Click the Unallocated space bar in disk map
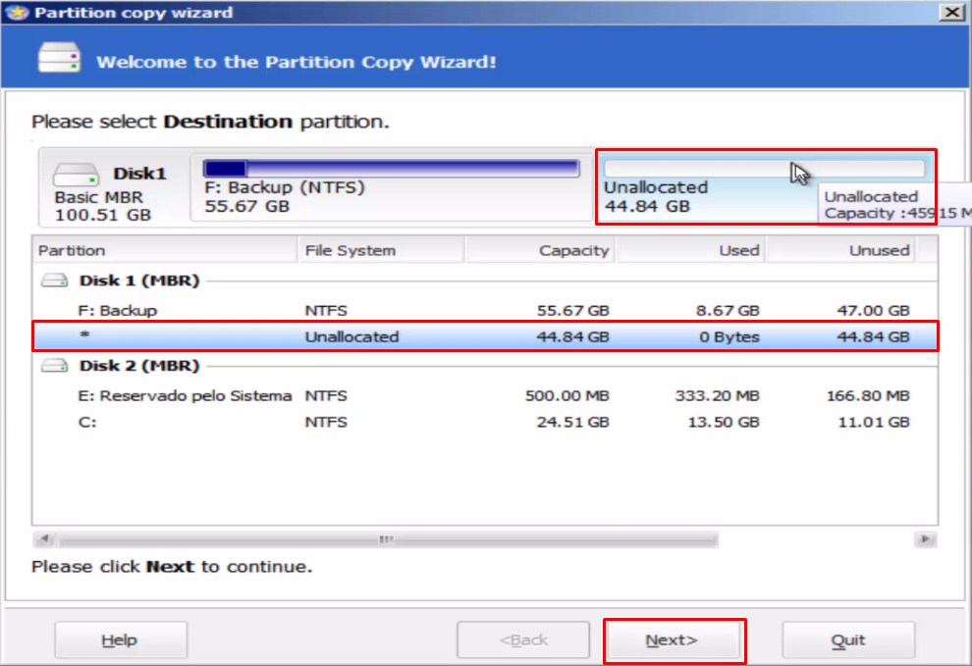This screenshot has width=972, height=666. tap(764, 168)
